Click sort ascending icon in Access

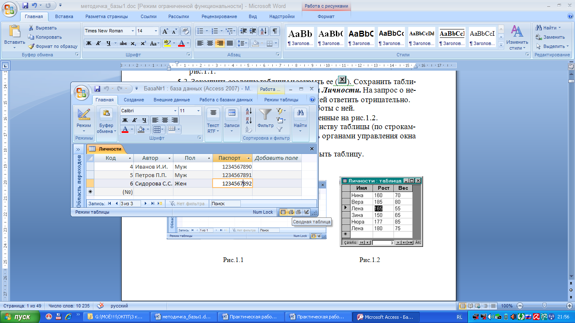(248, 111)
